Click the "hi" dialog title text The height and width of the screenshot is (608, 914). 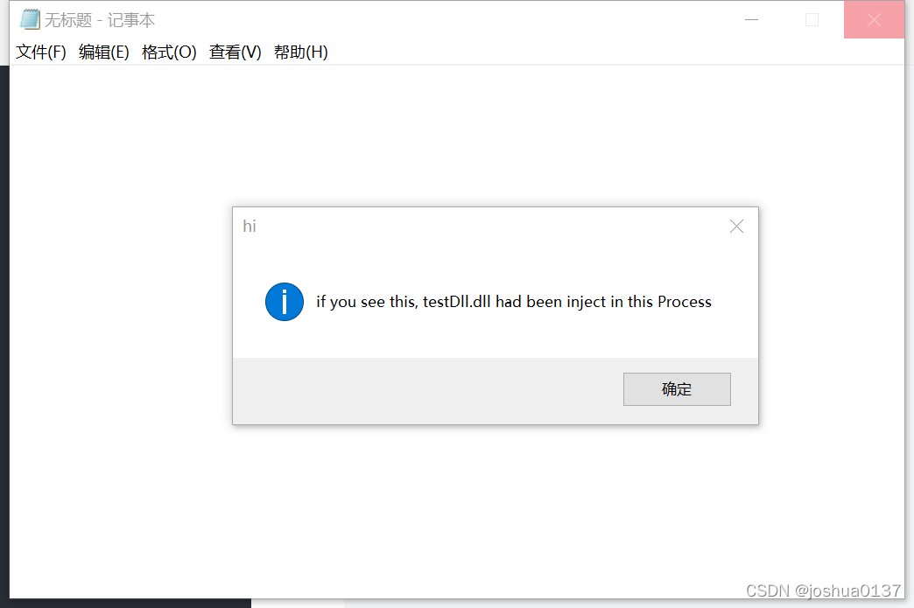pos(250,226)
